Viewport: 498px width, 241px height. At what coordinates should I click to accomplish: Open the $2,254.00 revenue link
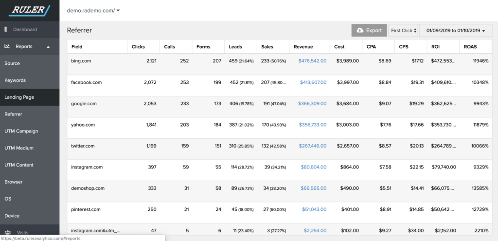315,230
